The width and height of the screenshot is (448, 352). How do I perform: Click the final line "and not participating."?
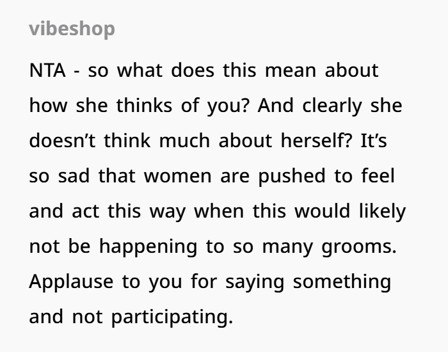pyautogui.click(x=131, y=317)
